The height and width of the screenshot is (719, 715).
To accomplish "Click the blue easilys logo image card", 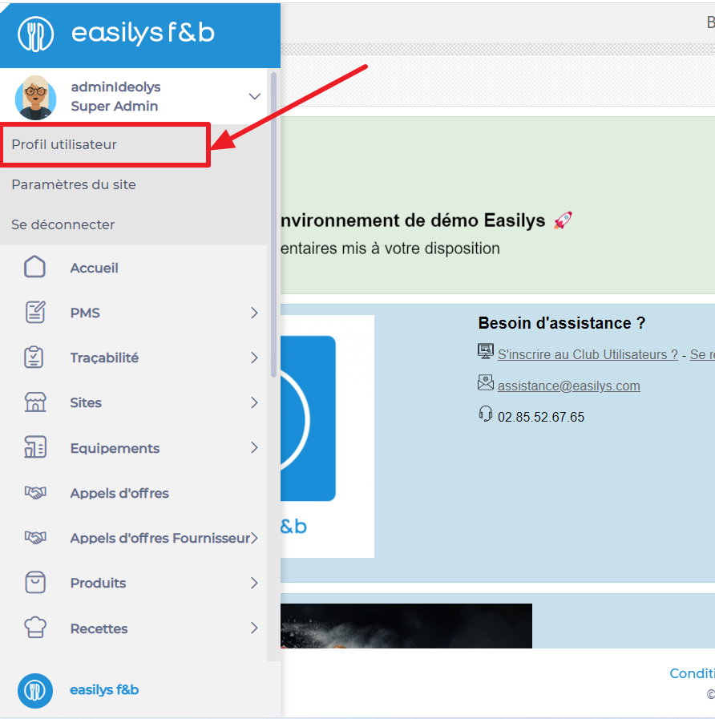I will (x=328, y=436).
